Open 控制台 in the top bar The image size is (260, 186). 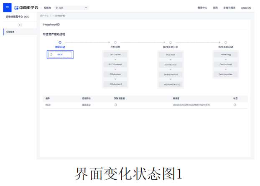tap(47, 7)
